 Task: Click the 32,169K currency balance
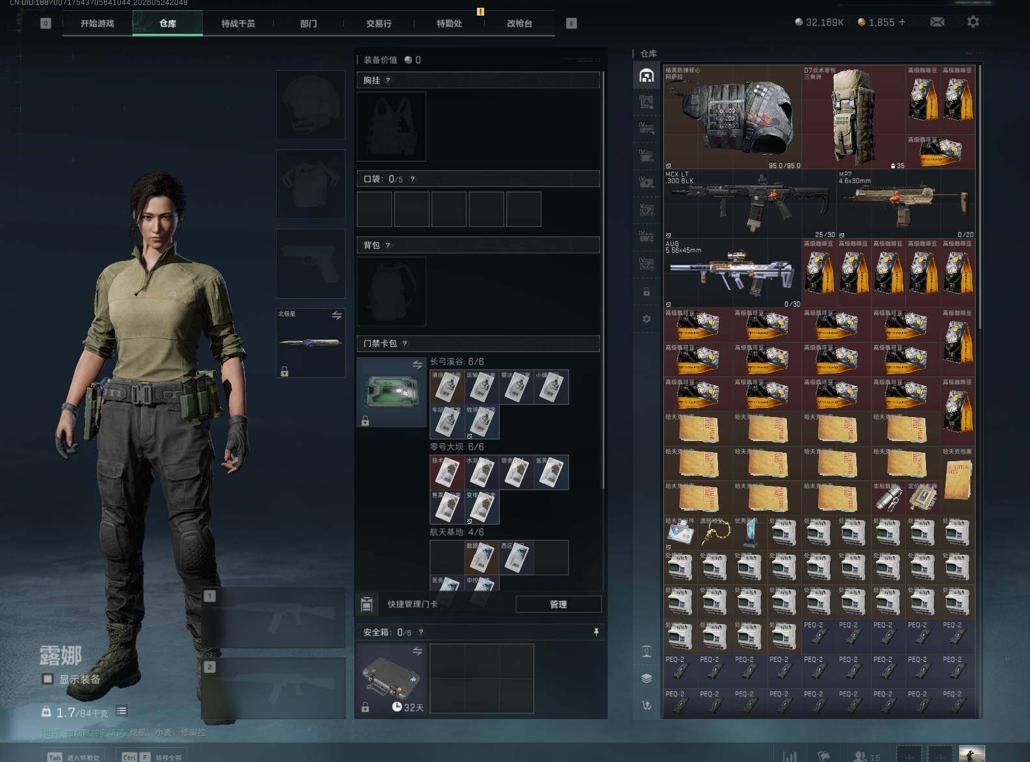tap(819, 22)
